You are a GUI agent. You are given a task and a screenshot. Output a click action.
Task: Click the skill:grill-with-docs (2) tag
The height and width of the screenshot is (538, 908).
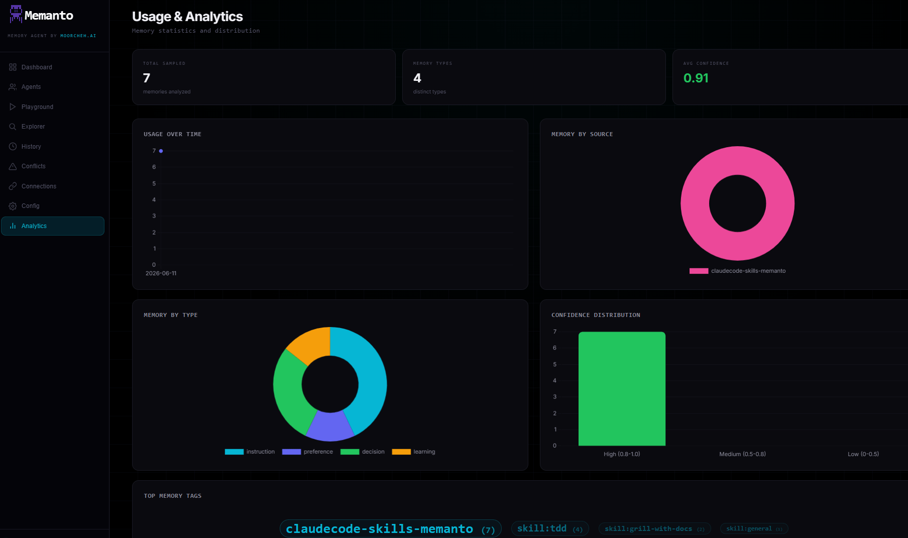654,528
